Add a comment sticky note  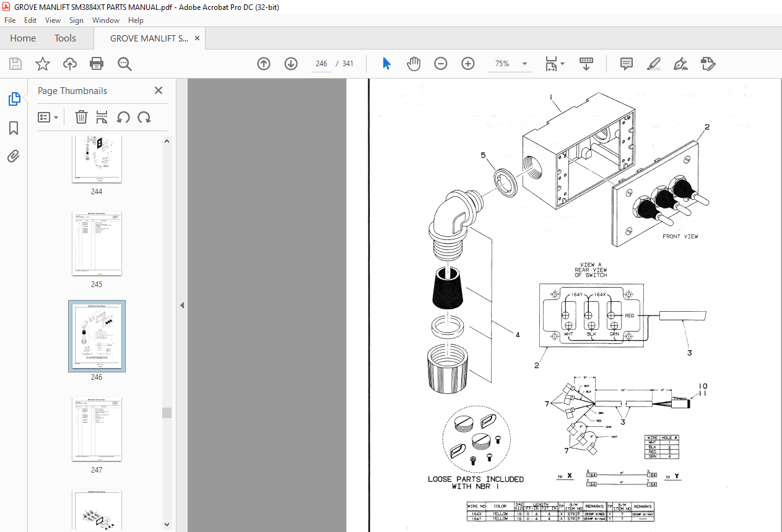coord(626,64)
